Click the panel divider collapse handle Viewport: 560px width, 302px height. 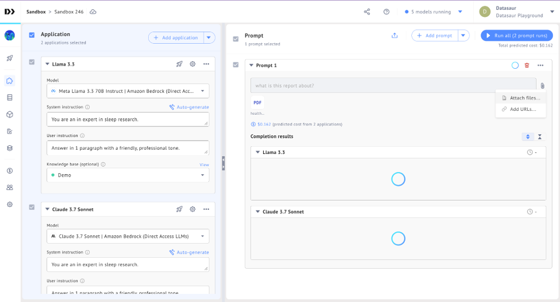[x=223, y=163]
